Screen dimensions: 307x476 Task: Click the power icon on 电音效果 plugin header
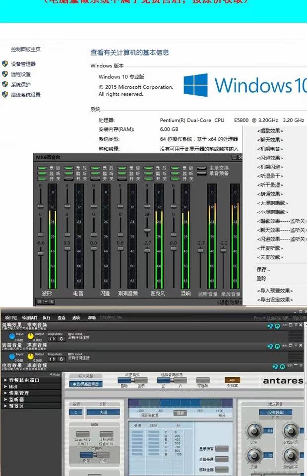point(282,367)
